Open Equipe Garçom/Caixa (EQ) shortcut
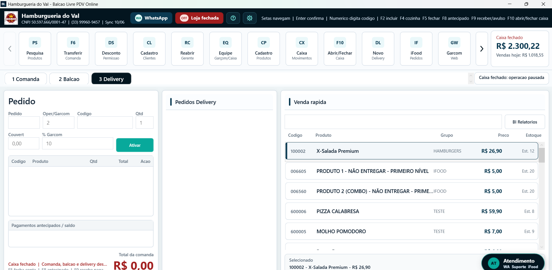552x270 pixels. pyautogui.click(x=225, y=49)
